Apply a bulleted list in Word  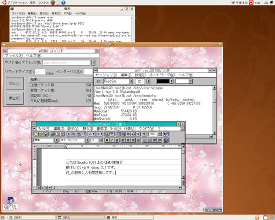(149, 141)
